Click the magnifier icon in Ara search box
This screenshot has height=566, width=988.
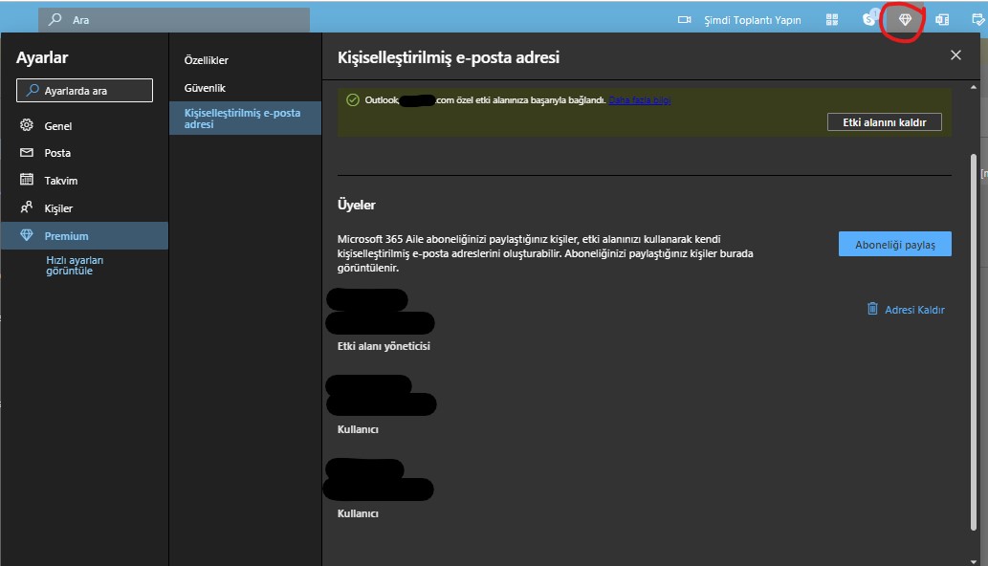point(55,20)
